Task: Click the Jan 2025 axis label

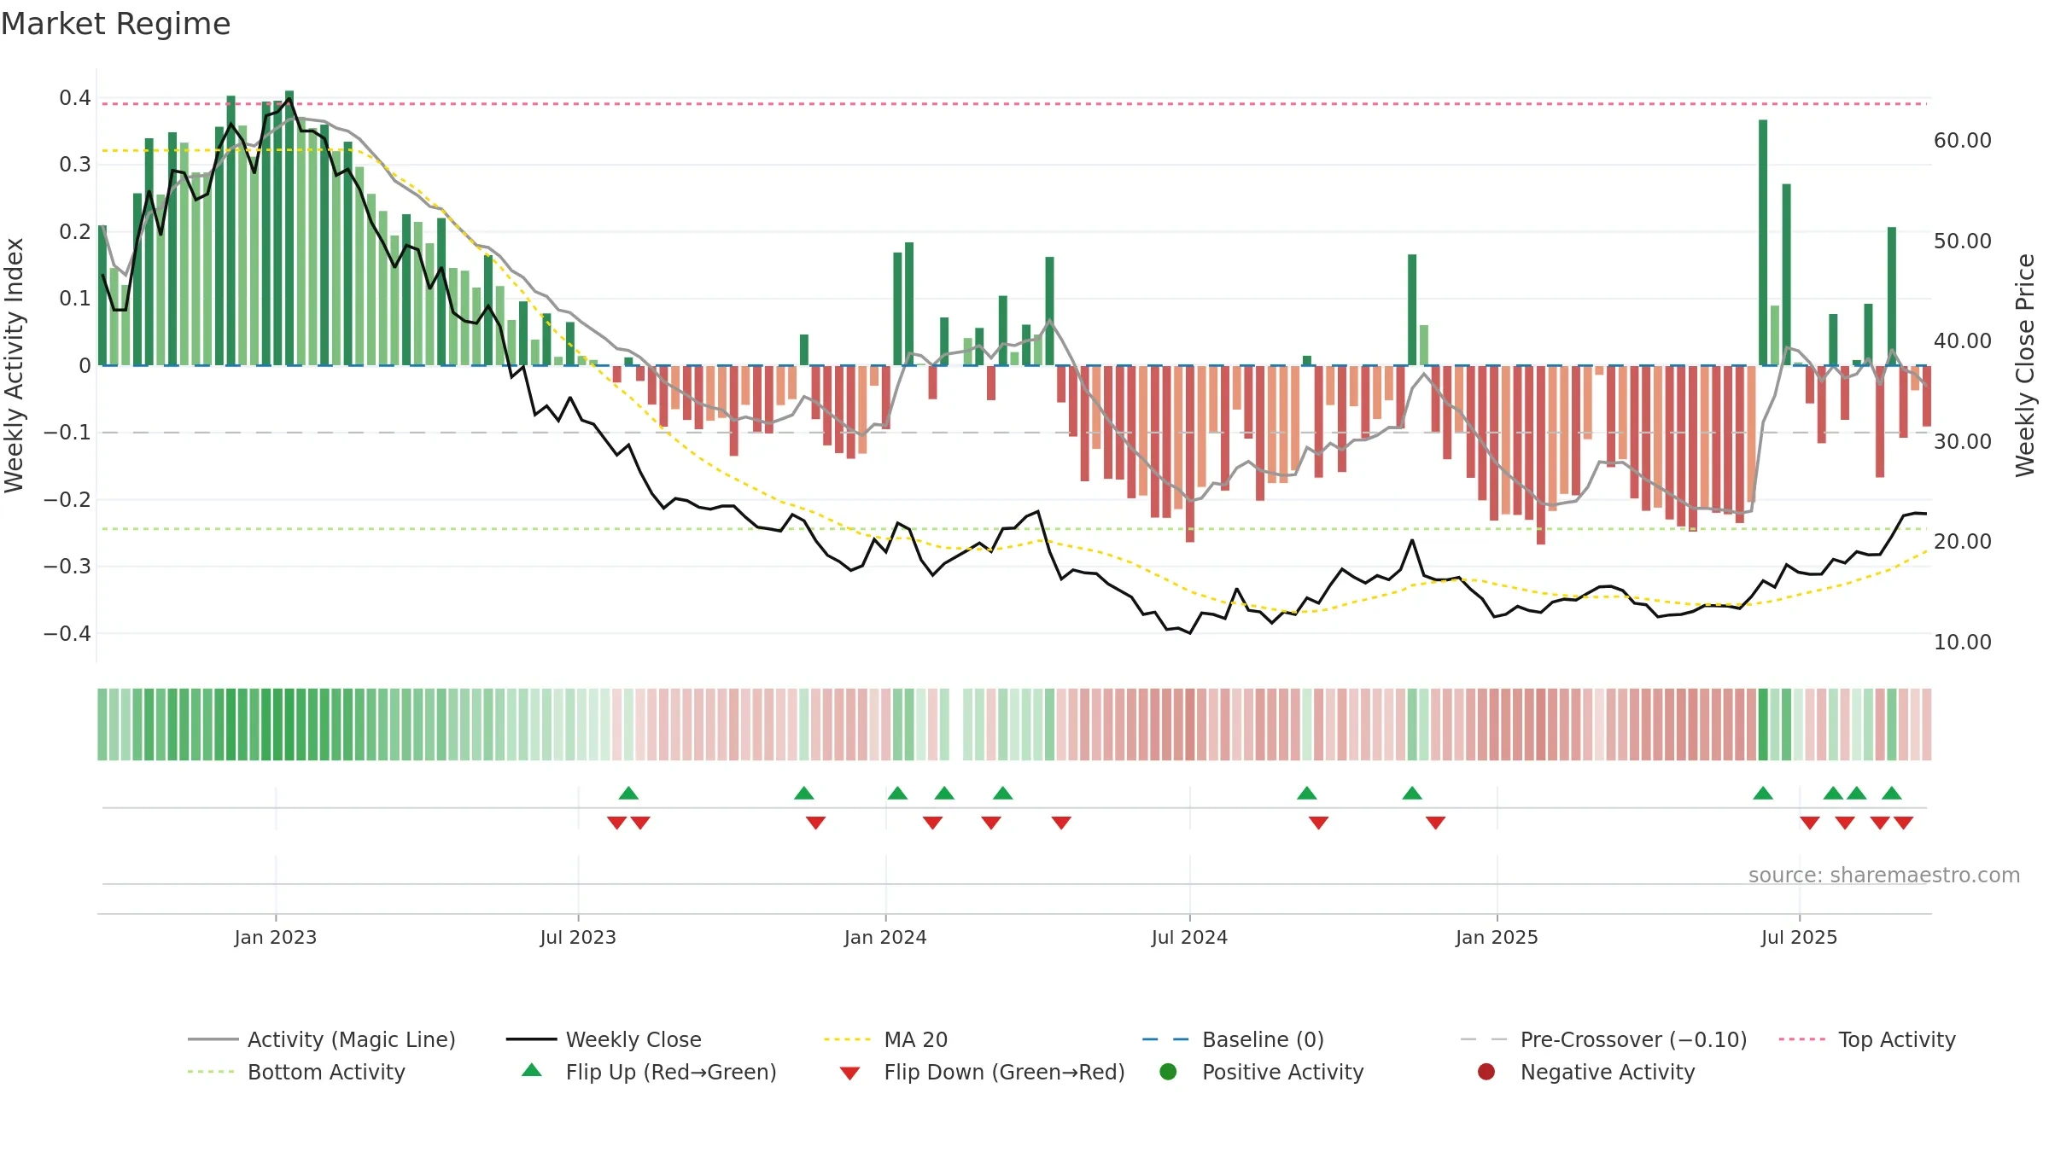Action: coord(1497,937)
